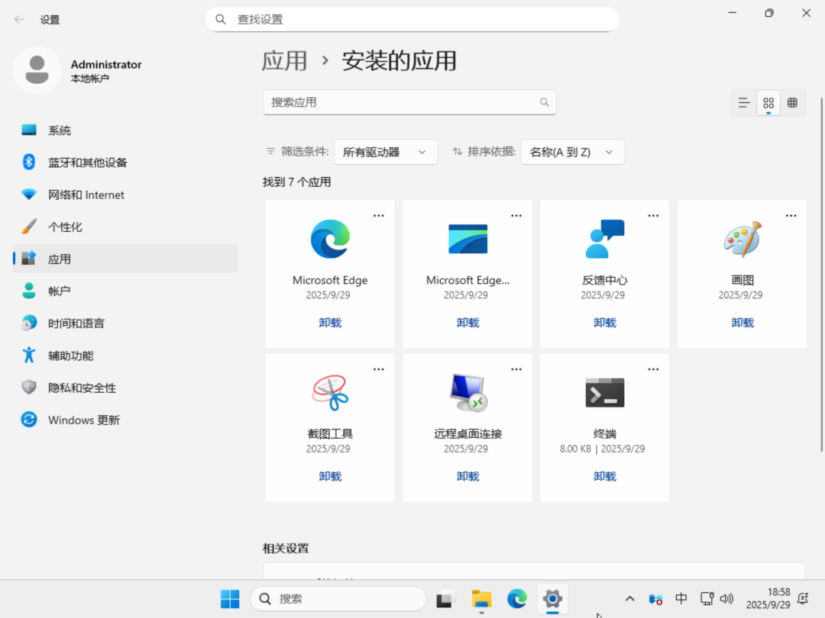
Task: Click the vertical scrollbar of apps list
Action: point(821,275)
